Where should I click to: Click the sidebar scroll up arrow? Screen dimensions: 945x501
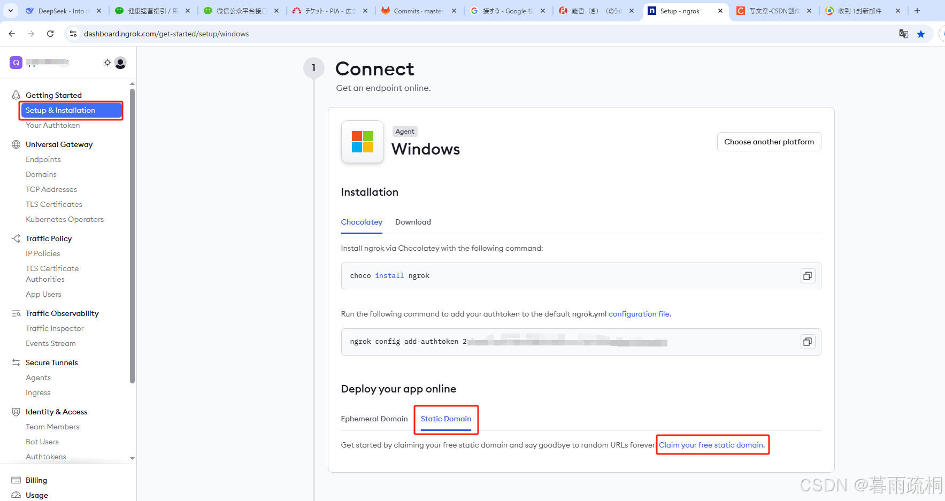coord(132,84)
